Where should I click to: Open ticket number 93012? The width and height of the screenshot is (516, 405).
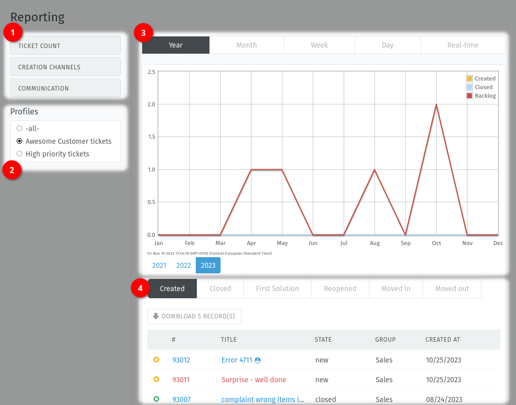(181, 360)
